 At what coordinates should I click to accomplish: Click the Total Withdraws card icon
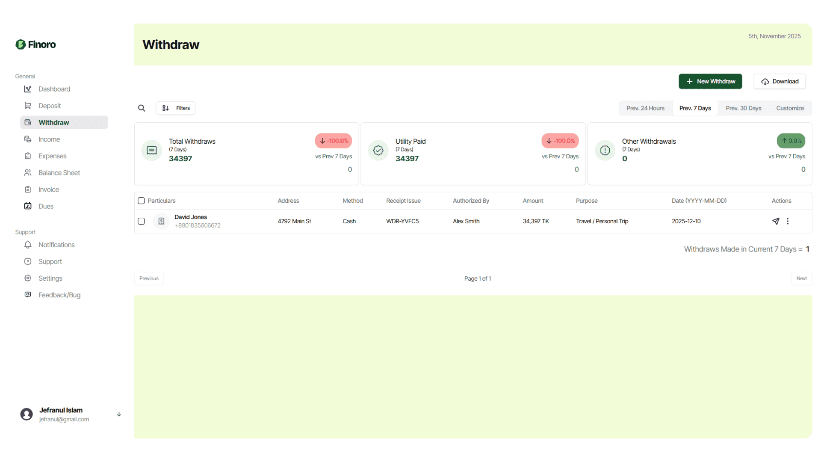152,151
